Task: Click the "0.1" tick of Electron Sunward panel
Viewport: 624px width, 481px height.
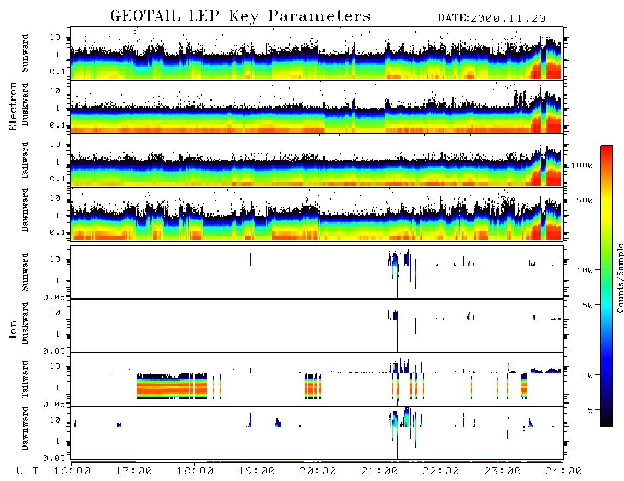Action: pyautogui.click(x=59, y=72)
